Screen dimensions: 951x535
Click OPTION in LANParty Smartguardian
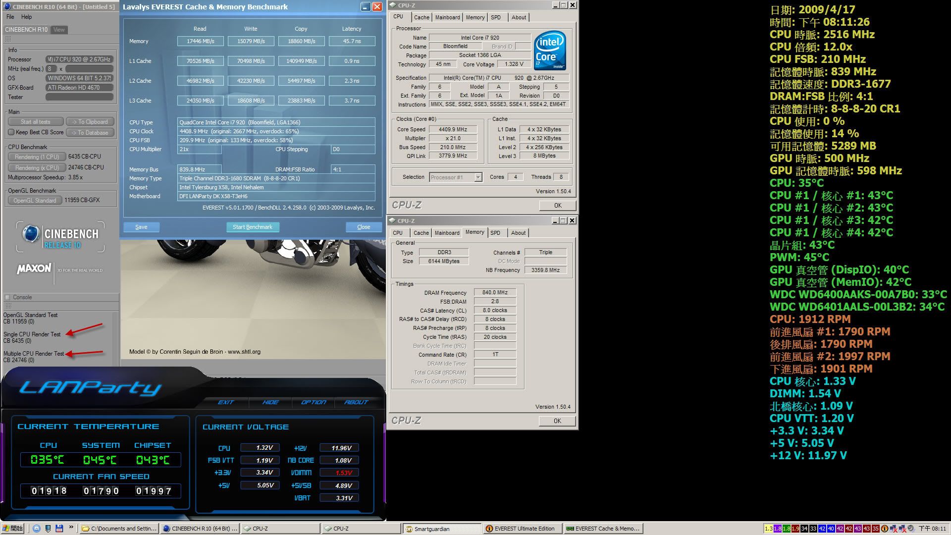(x=314, y=402)
